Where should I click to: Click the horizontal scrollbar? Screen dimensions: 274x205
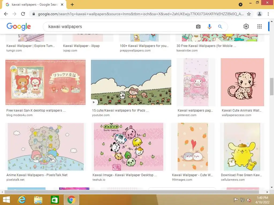(132, 192)
